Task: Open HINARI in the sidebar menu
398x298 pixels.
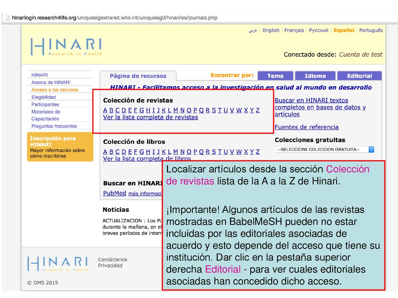Action: [40, 75]
